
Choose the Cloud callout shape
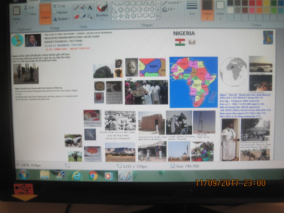(152, 16)
